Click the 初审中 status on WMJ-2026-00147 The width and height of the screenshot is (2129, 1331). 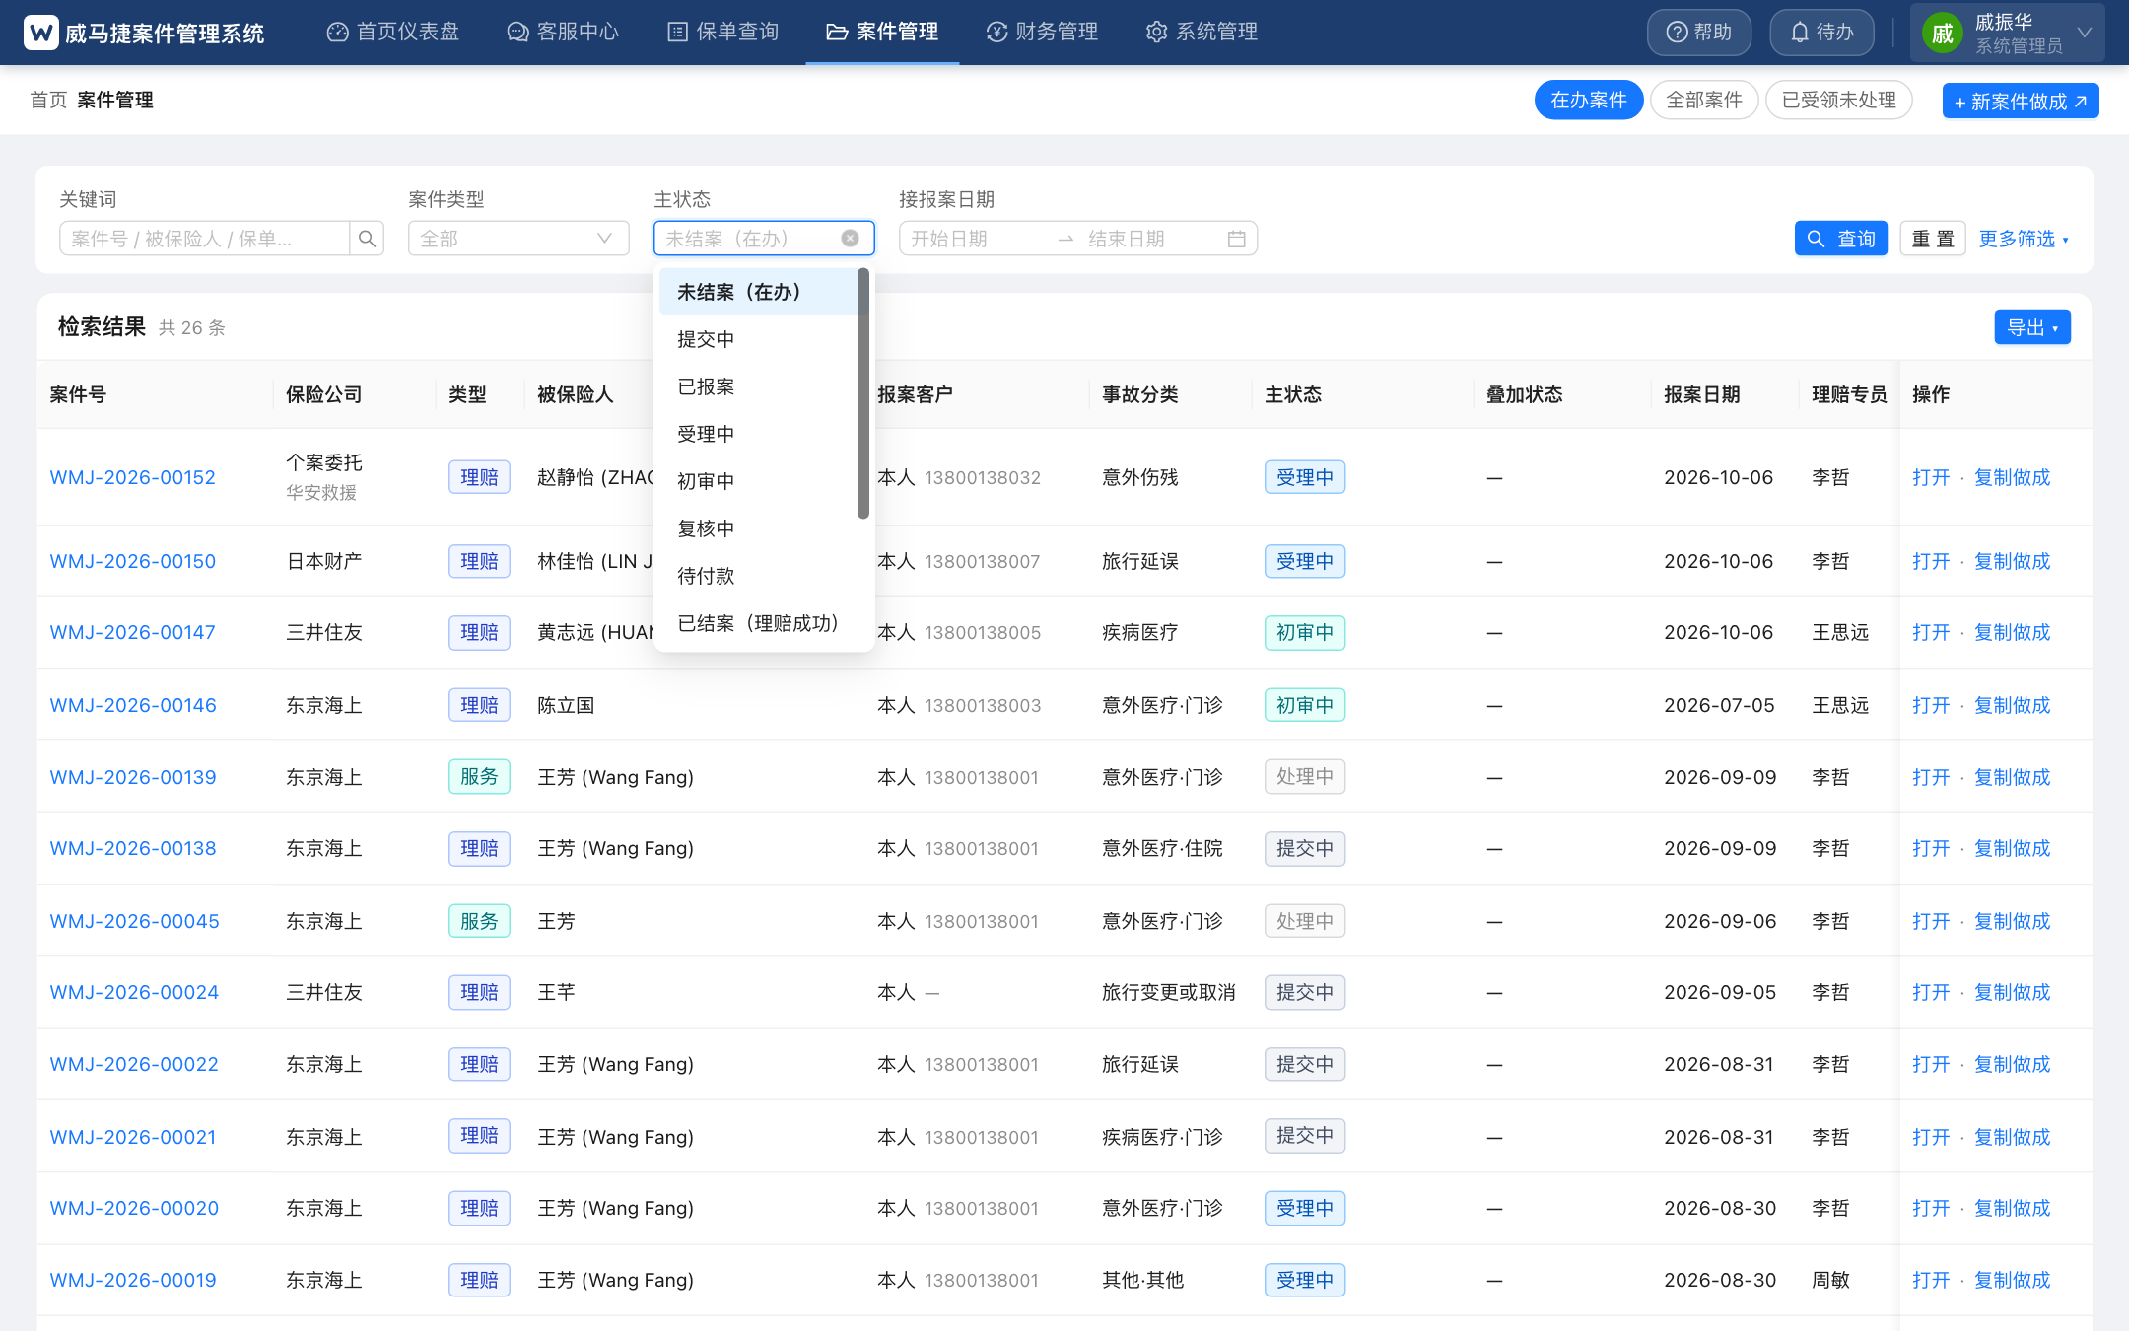(x=1304, y=632)
